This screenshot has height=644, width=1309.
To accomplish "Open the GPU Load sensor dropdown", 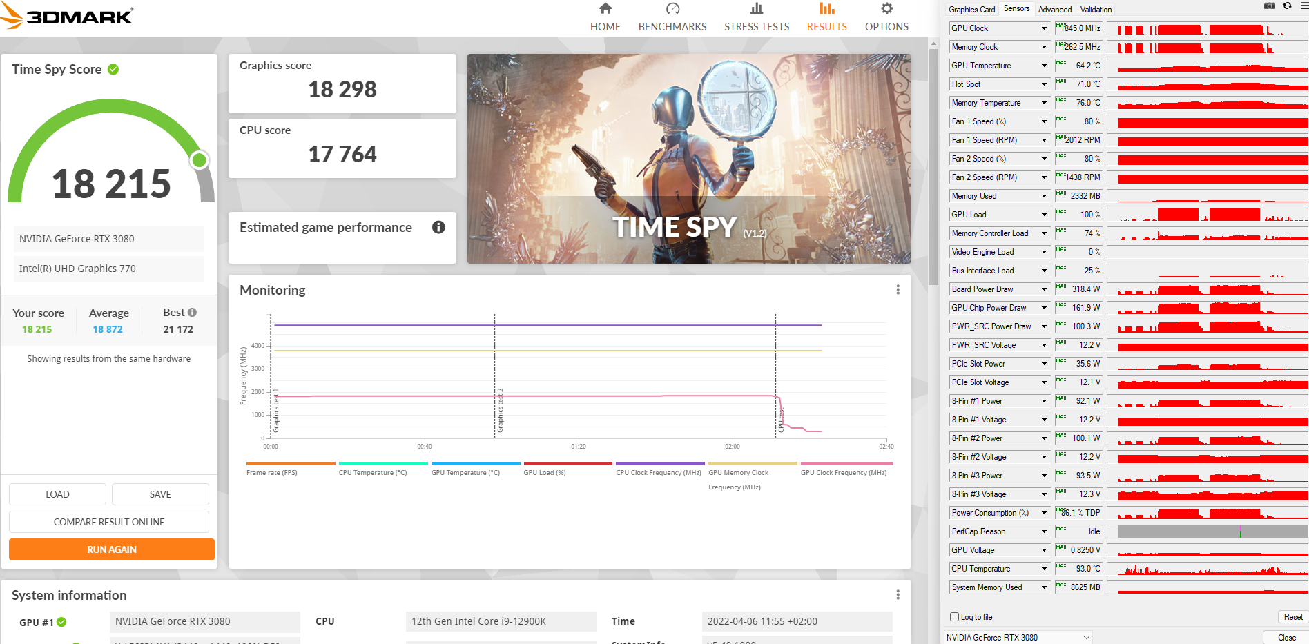I will click(x=1044, y=215).
